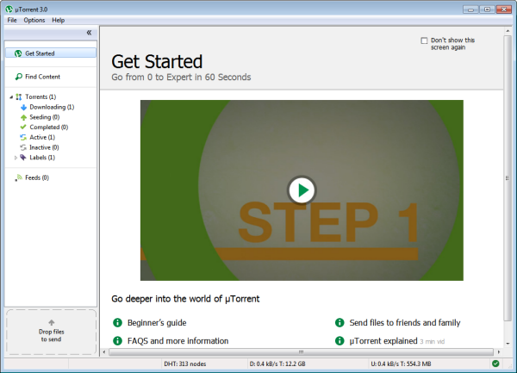Click download speed D: 0.4 kB/s status
This screenshot has height=373, width=517.
point(277,364)
